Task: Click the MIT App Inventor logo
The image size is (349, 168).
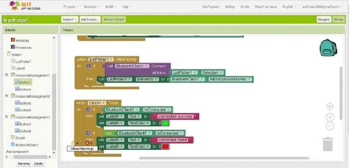Action: click(25, 6)
